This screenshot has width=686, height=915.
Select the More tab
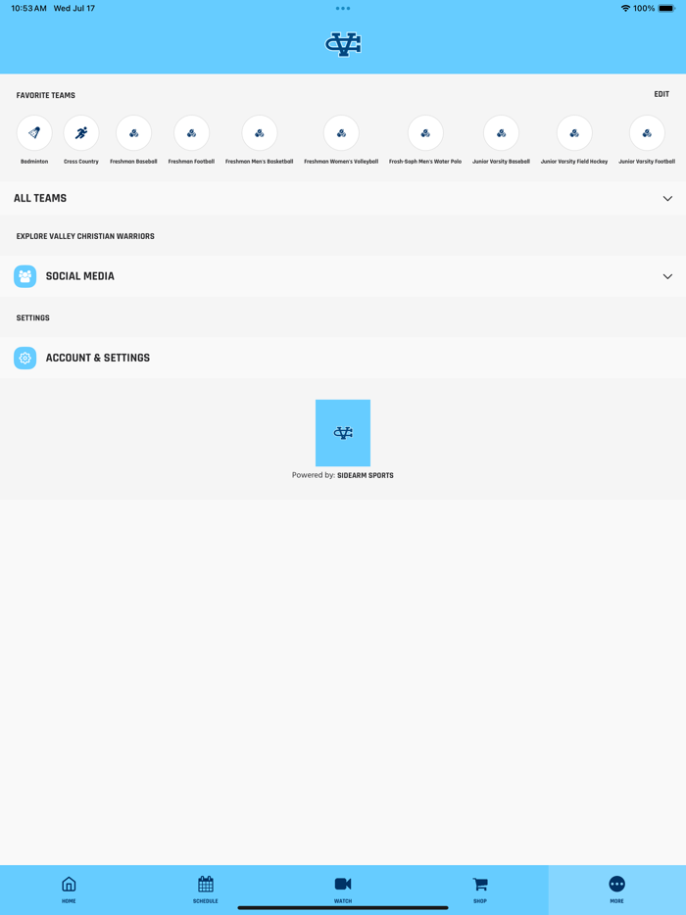click(616, 890)
